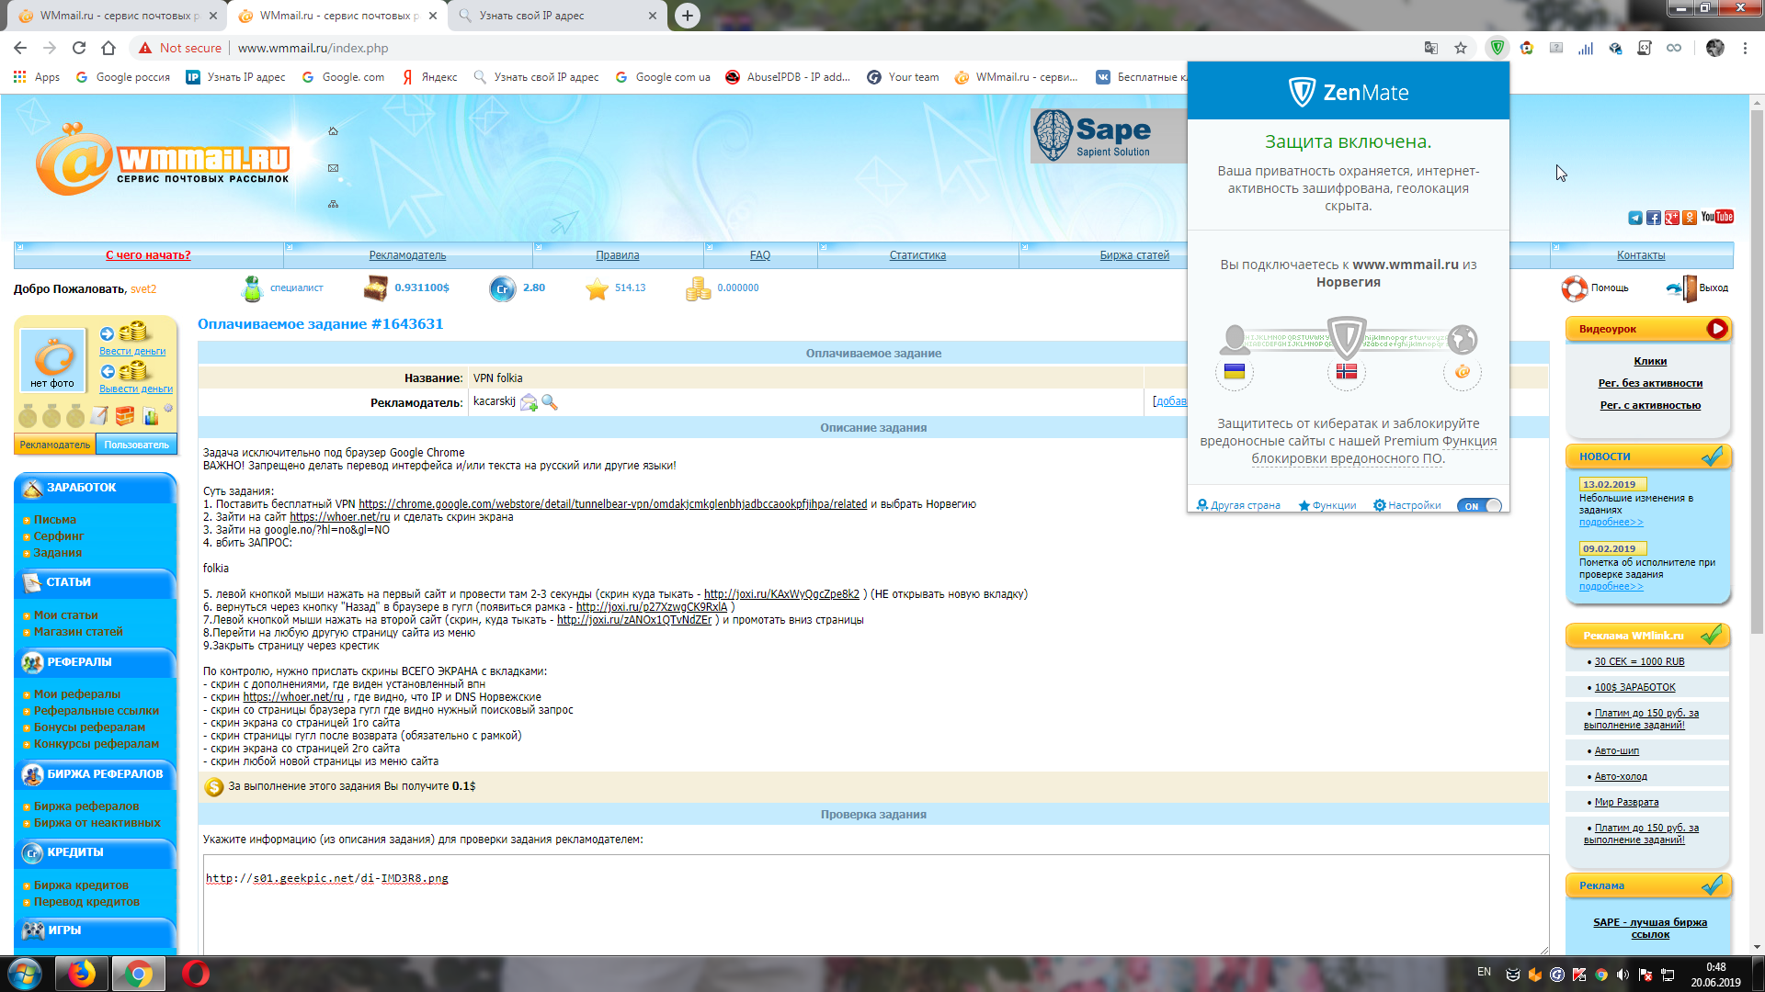The width and height of the screenshot is (1765, 992).
Task: Click the Видеоурок play button icon
Action: pos(1716,329)
